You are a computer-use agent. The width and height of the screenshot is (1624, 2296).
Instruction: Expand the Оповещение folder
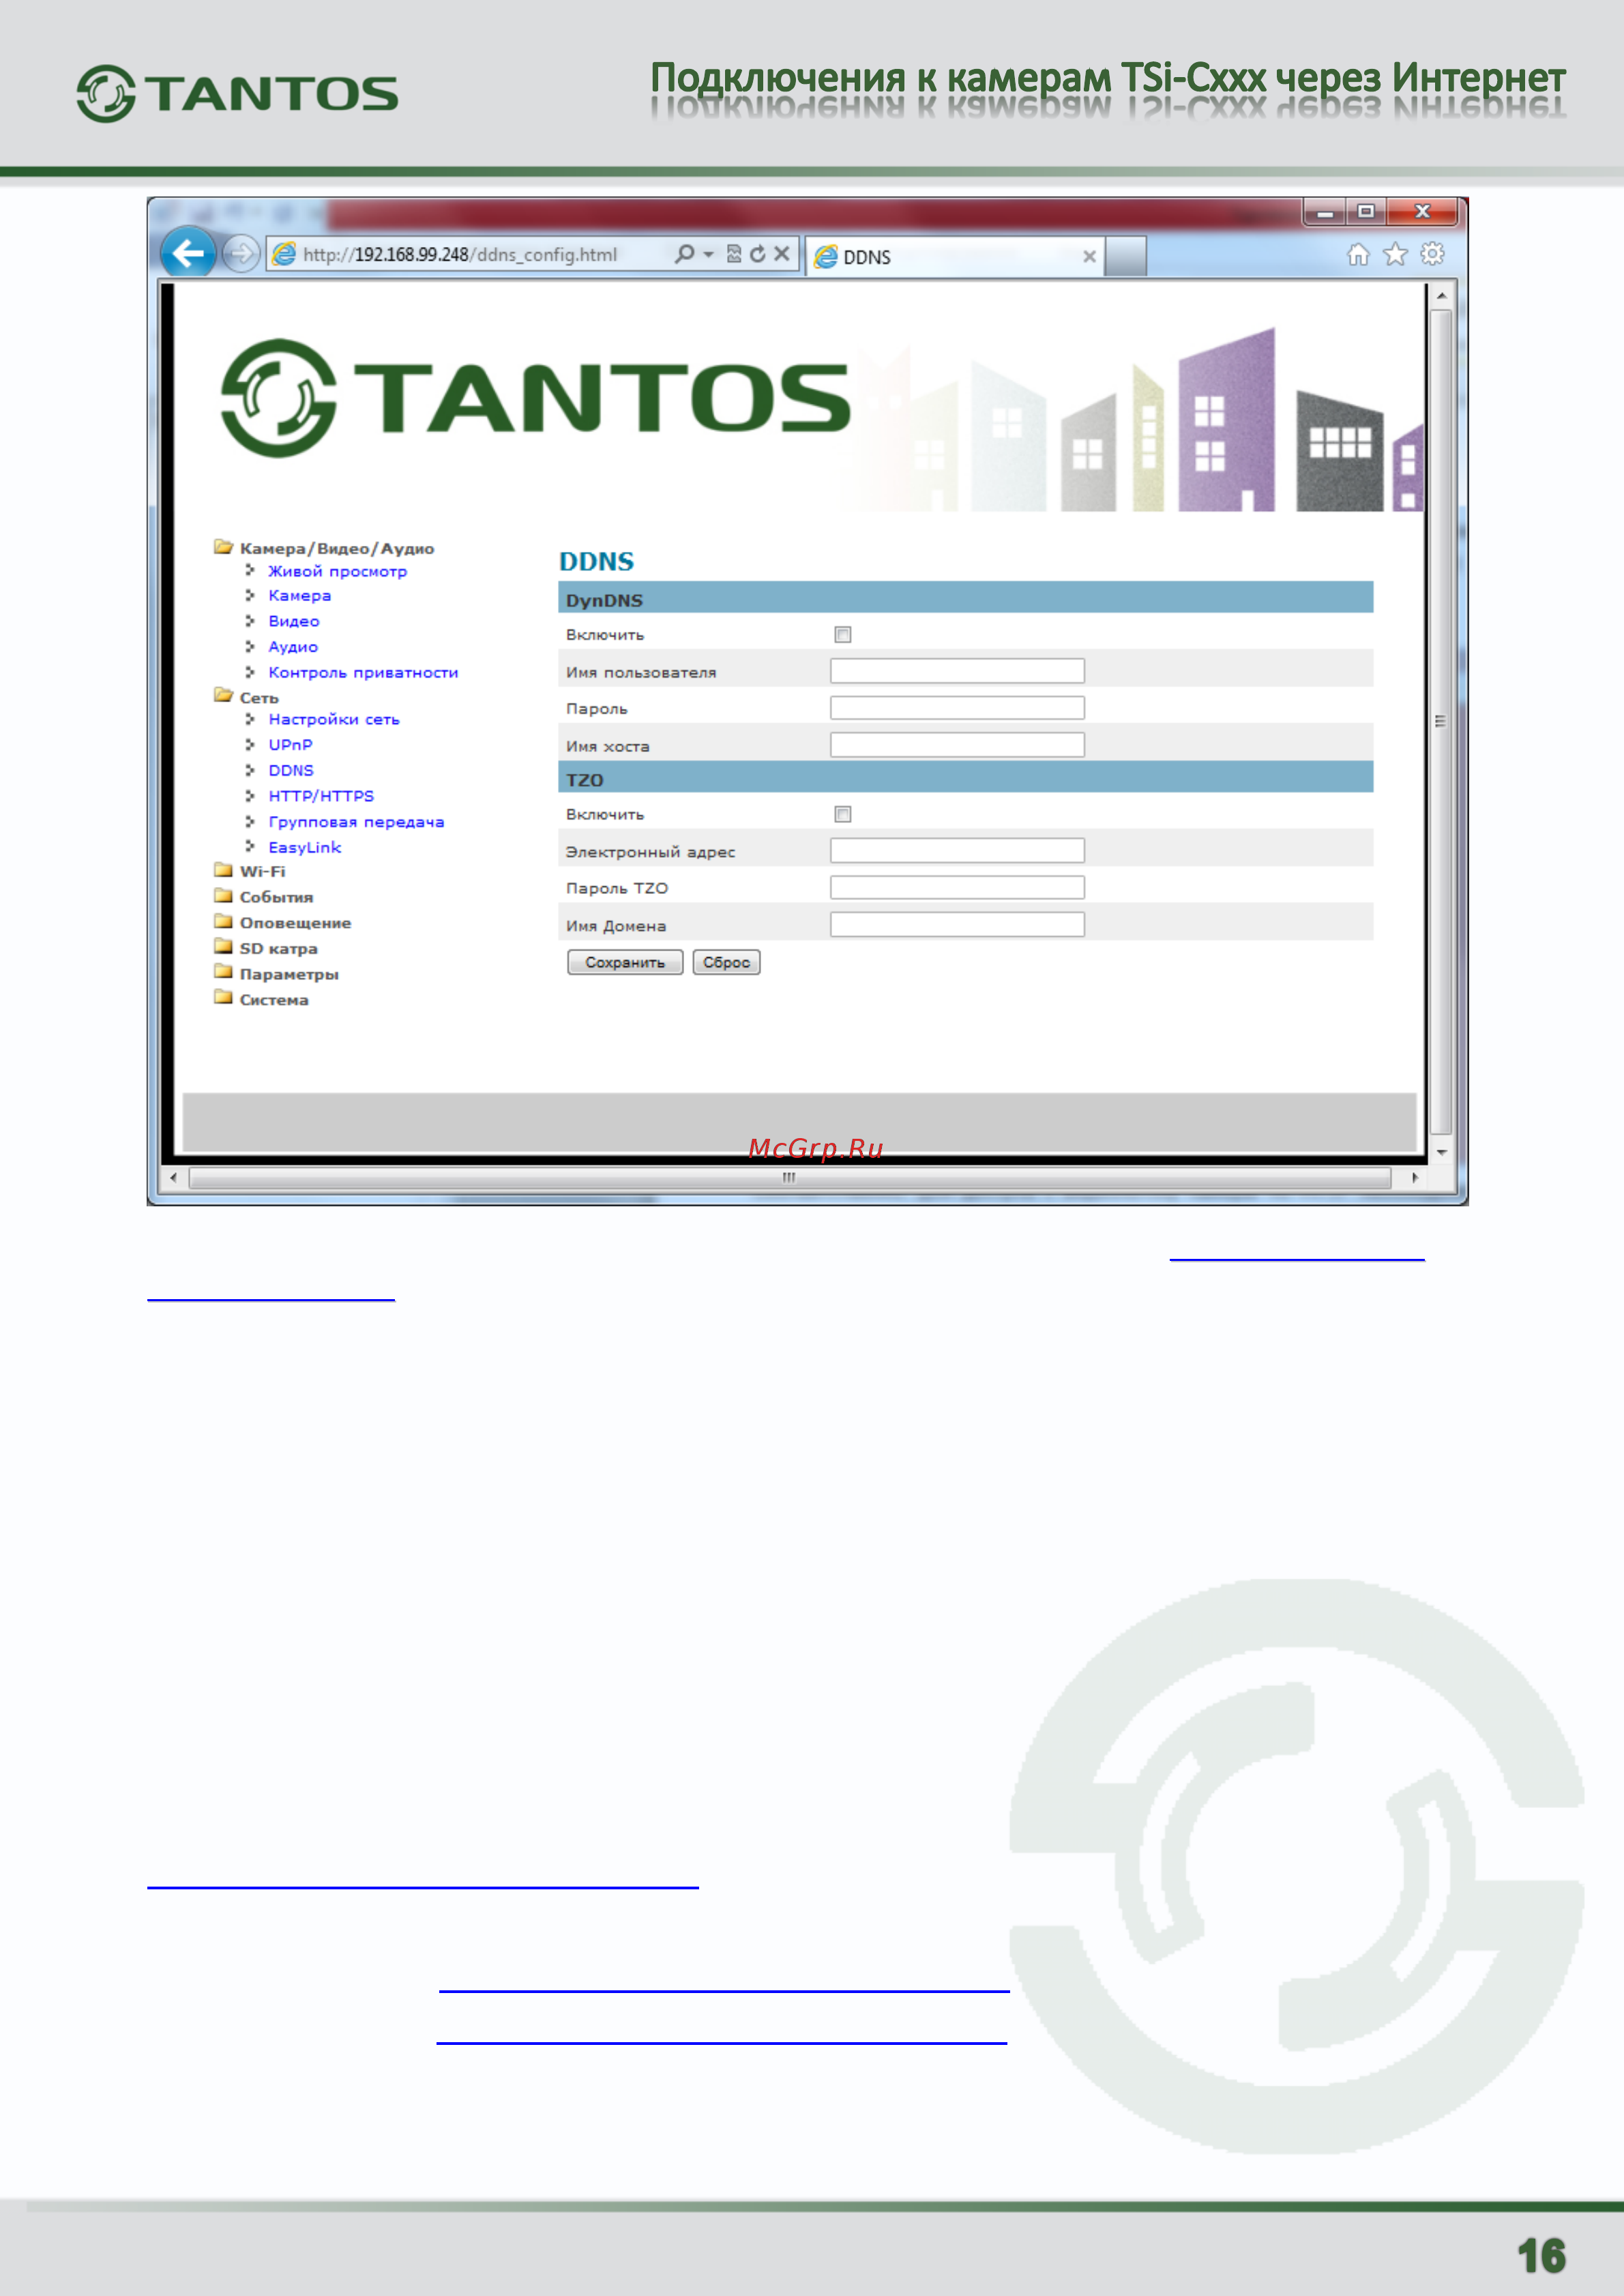click(223, 921)
